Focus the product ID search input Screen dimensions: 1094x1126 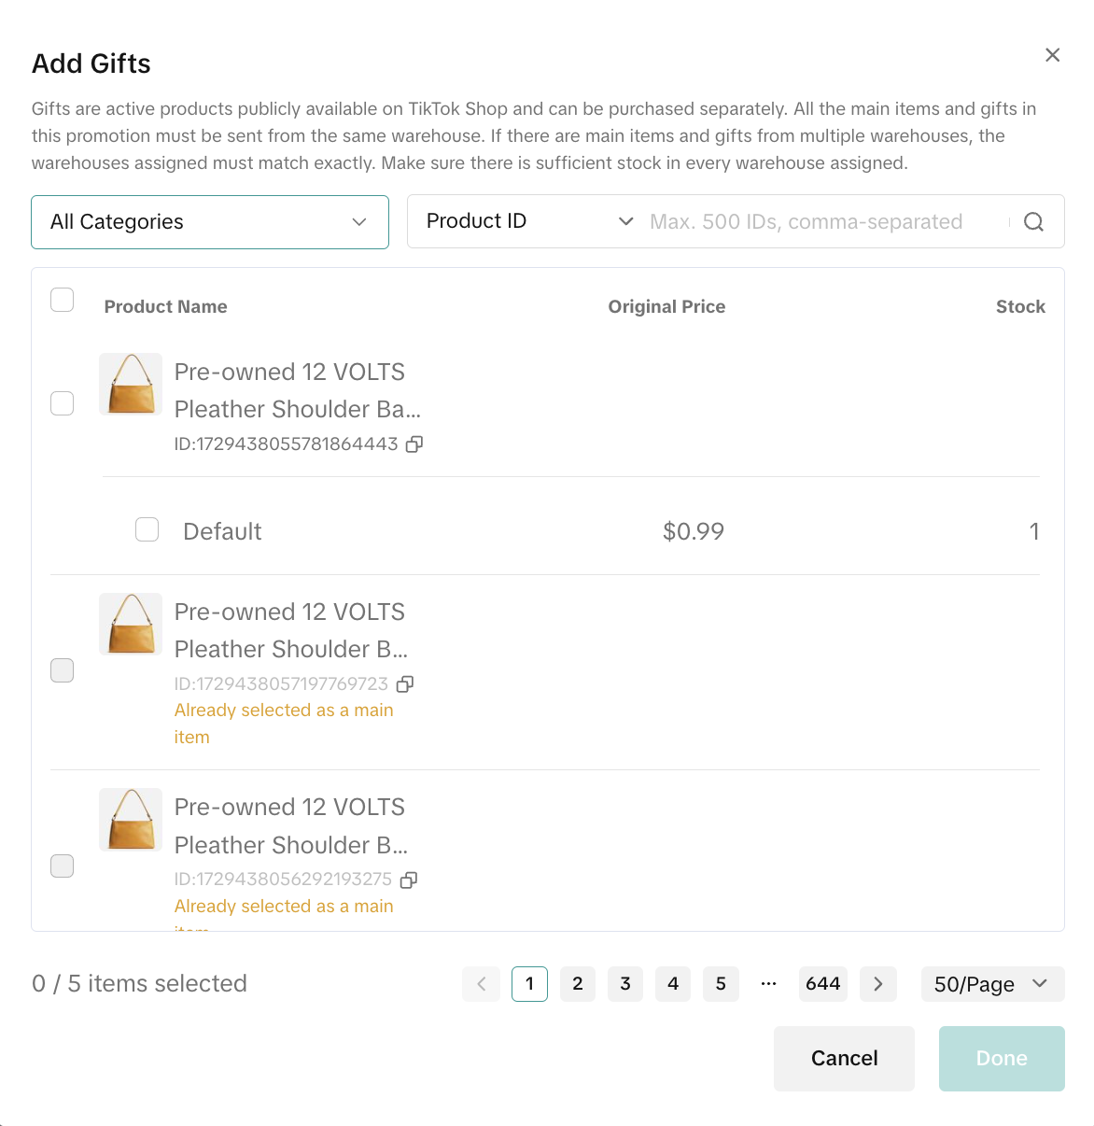[x=821, y=222]
